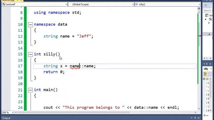Screen dimensions: 214x120
Task: Click the horizontal scrollbar left arrow
Action: coord(16,112)
